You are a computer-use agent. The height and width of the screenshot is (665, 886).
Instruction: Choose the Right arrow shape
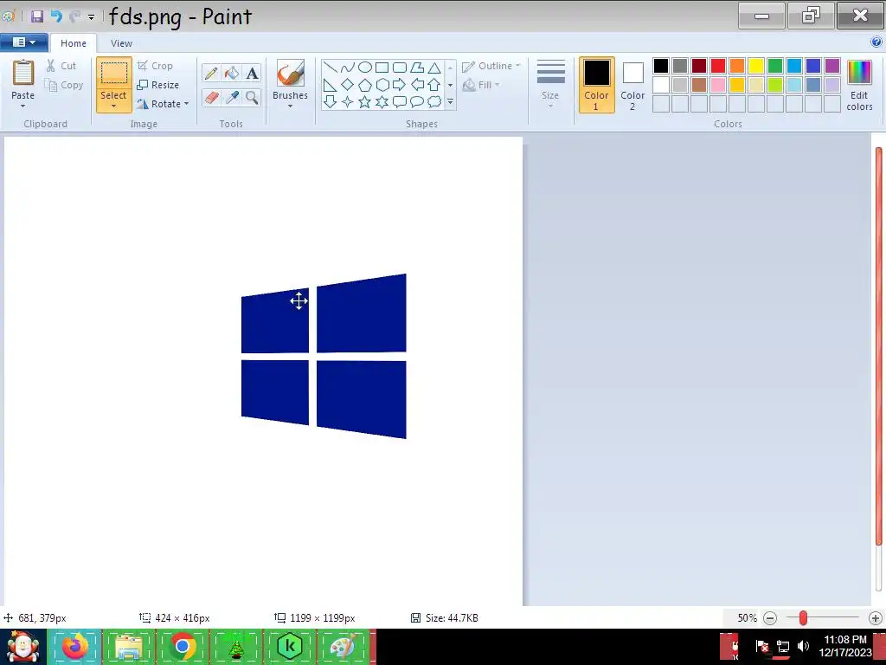click(400, 85)
